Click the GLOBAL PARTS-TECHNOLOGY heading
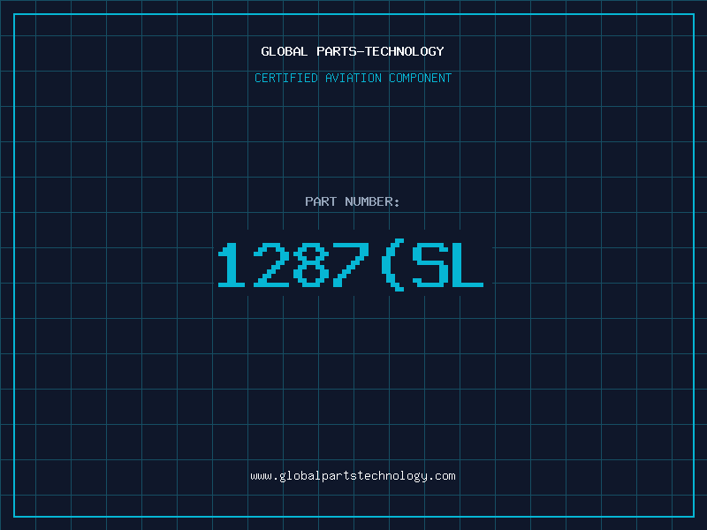707x530 pixels. [353, 51]
